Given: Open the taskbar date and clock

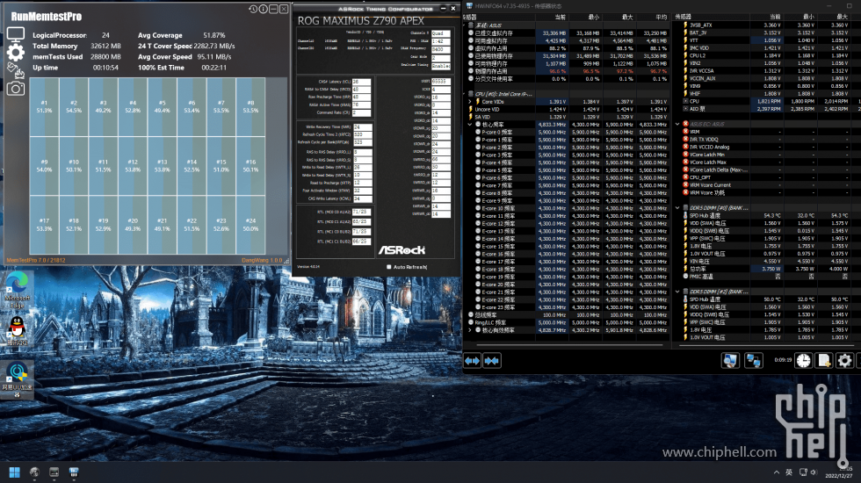Looking at the screenshot, I should click(838, 472).
